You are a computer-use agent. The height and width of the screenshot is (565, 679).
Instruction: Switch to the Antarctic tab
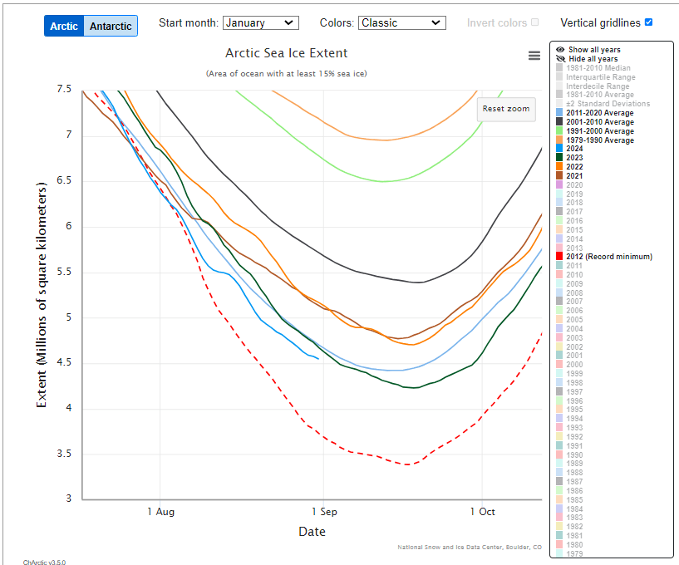pos(111,26)
